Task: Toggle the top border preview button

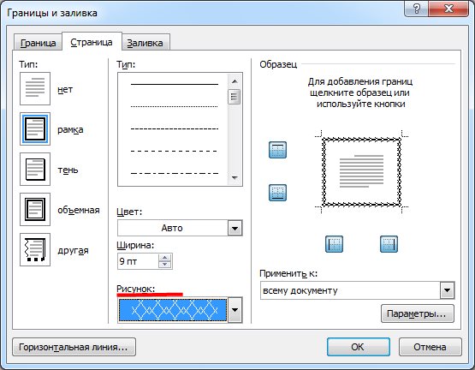Action: click(x=277, y=150)
